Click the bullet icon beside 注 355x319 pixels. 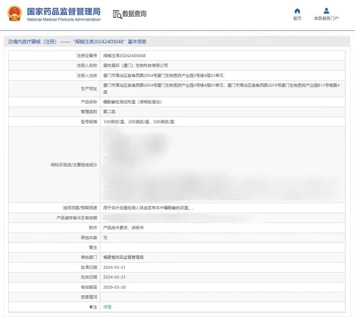click(x=91, y=307)
